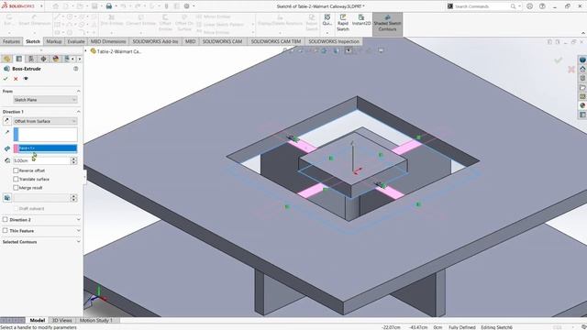587x330 pixels.
Task: Click the Table-2-Walmart part icon in flyout tree
Action: pyautogui.click(x=94, y=51)
